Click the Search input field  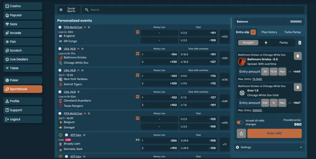[x=193, y=10]
